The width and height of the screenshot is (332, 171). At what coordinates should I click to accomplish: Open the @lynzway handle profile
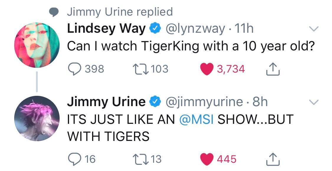click(x=196, y=29)
